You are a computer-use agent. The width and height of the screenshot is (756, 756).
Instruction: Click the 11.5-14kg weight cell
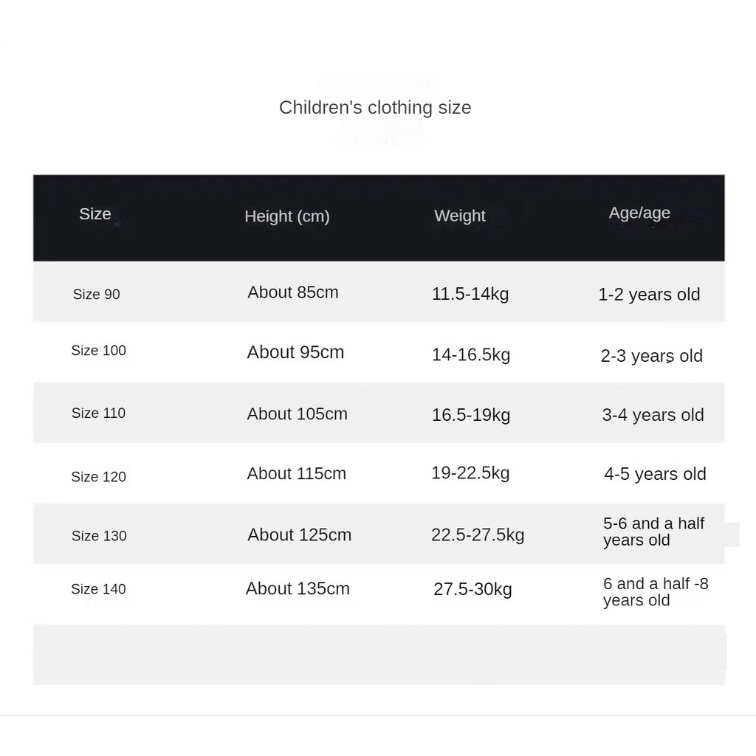[470, 294]
